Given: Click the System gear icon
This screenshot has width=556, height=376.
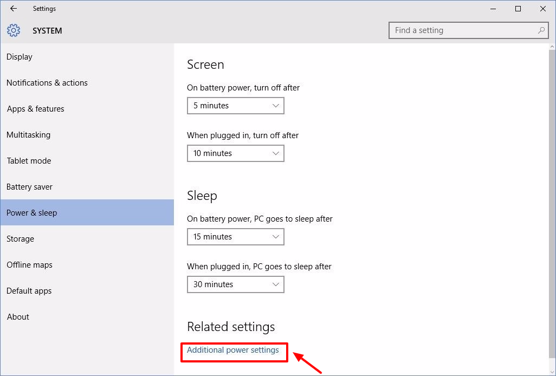Looking at the screenshot, I should pos(14,30).
